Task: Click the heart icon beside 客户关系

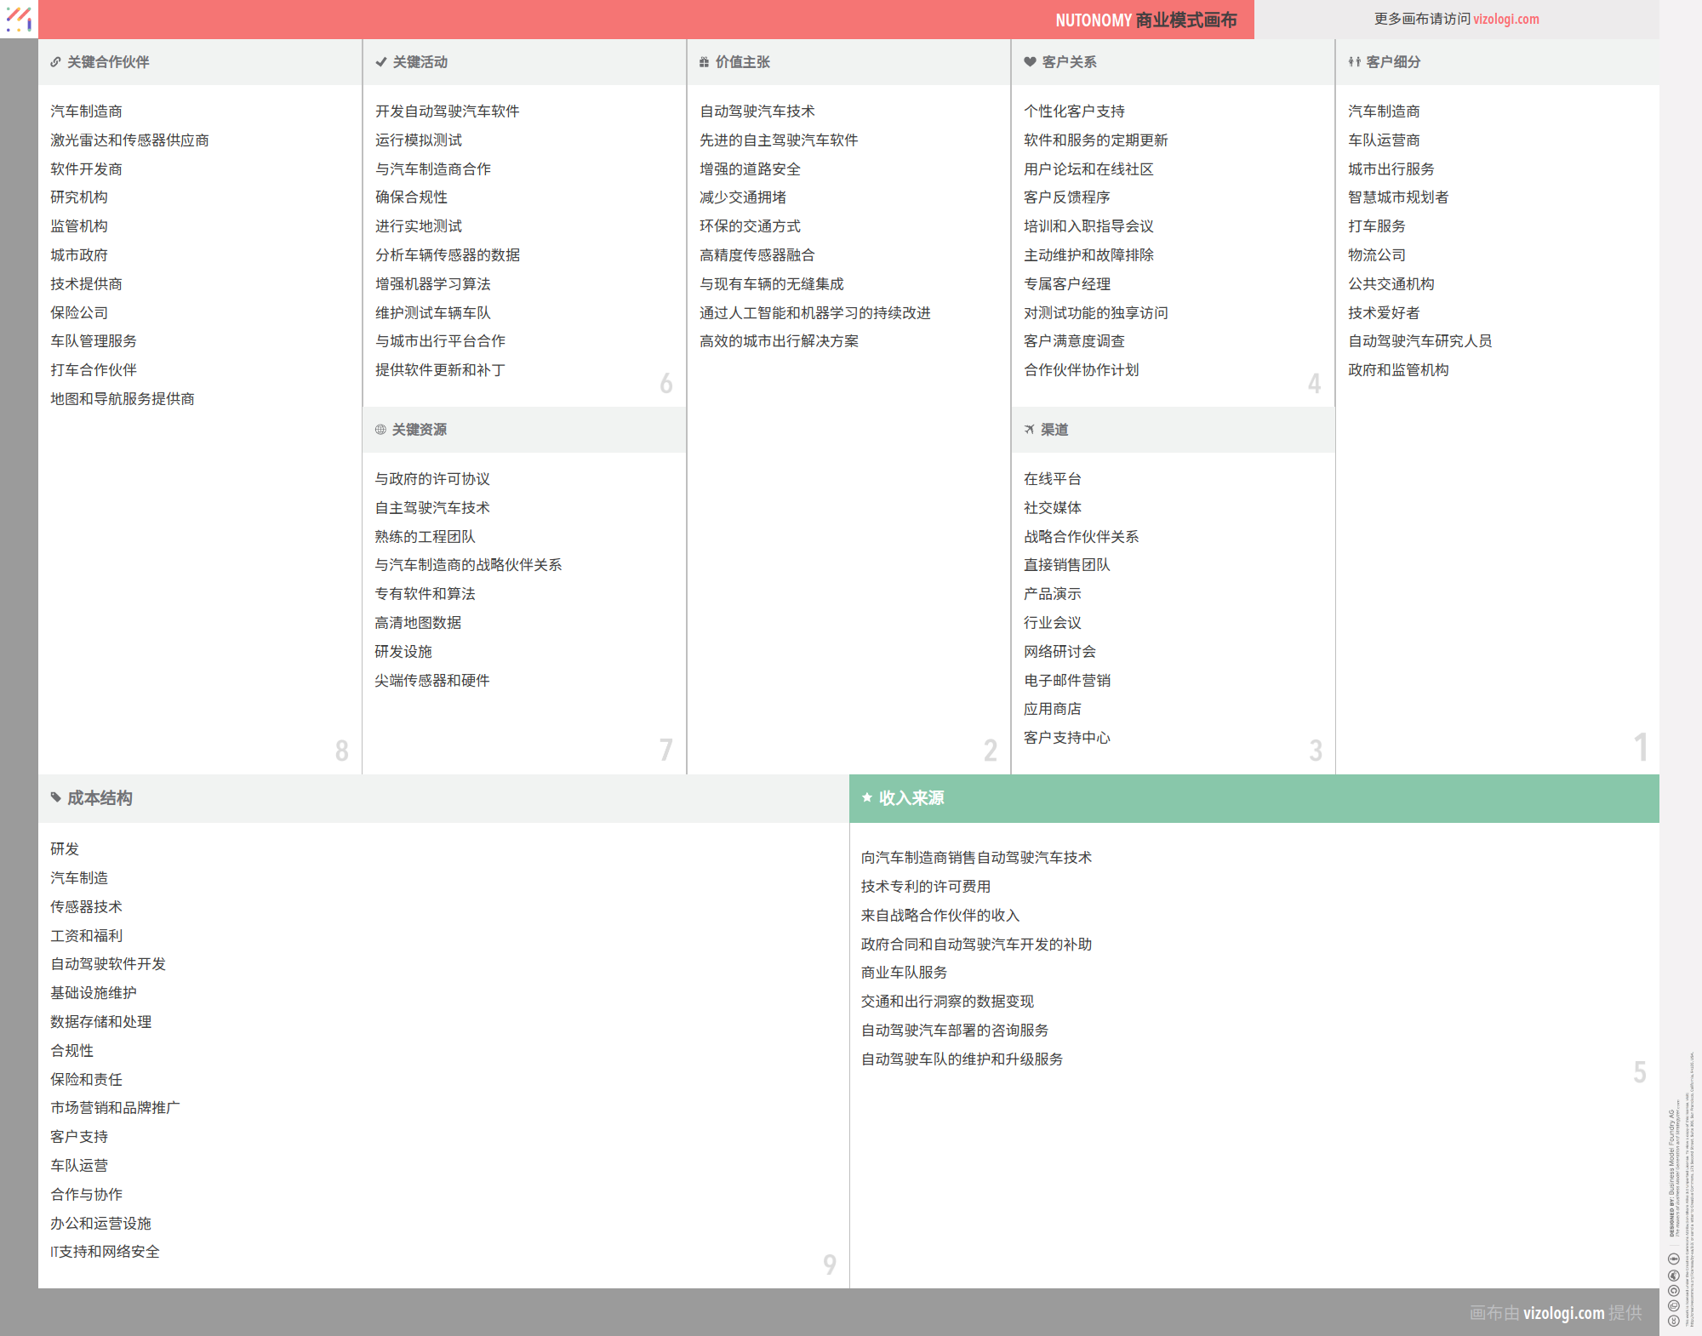Action: 1030,62
